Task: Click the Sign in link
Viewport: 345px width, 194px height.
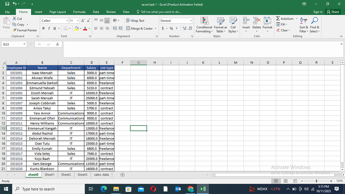Action: click(x=318, y=12)
